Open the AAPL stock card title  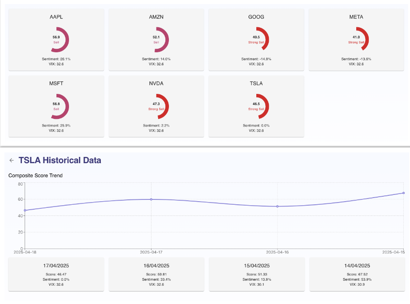[56, 17]
